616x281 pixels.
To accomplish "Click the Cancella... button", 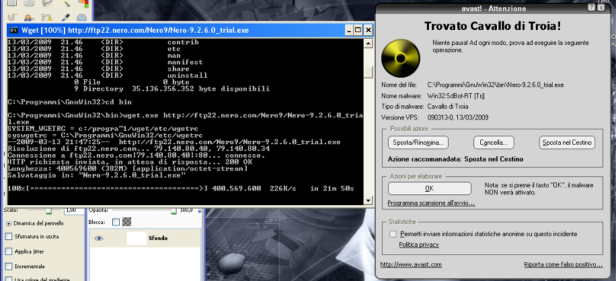I will (494, 143).
